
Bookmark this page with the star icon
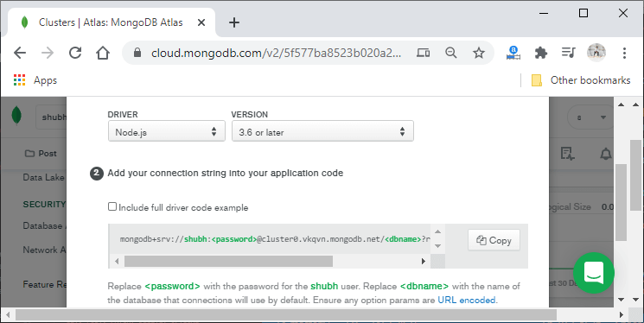tap(479, 53)
